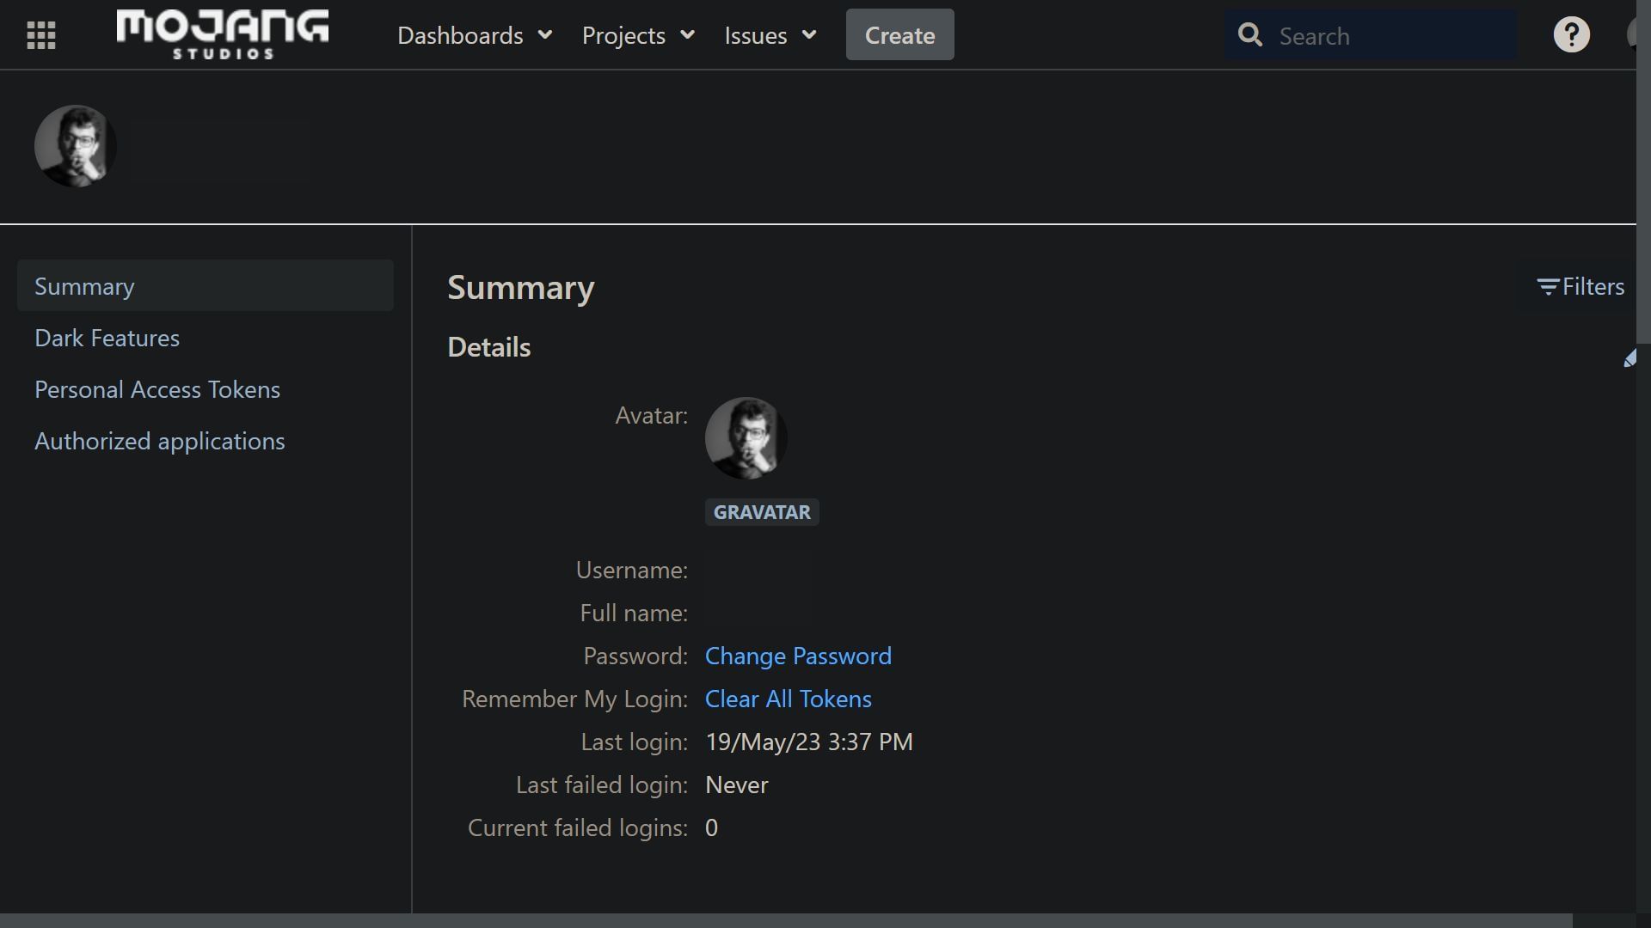Switch to the Dark Features section
Screen dimensions: 1651x928
point(107,338)
